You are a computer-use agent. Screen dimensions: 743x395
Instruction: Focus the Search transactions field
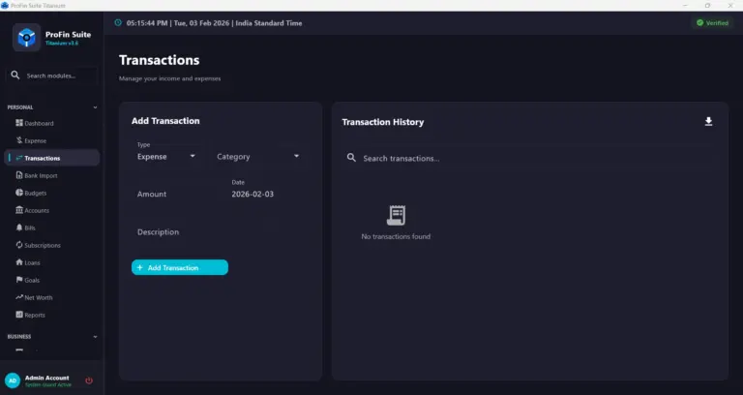pos(530,158)
